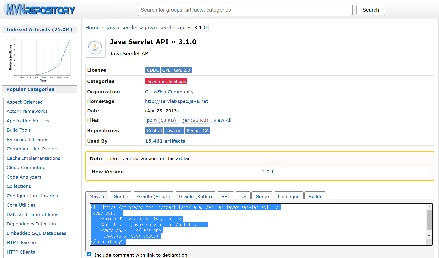Switch to the Grape tab
This screenshot has height=258, width=439.
point(262,196)
